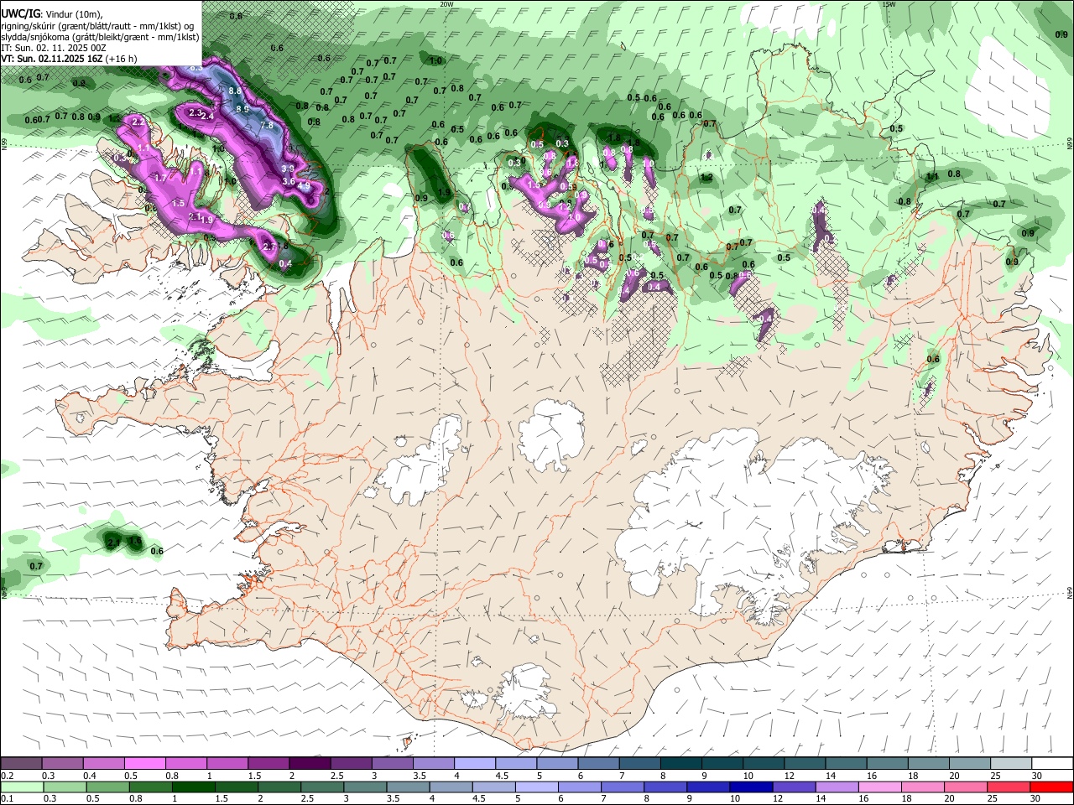Click the "8.8" precipitation value on the map
1074x805 pixels.
click(236, 91)
